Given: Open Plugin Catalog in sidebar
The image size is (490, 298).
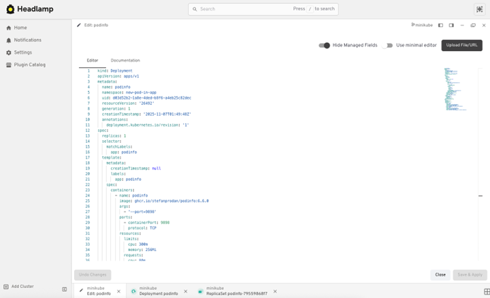Looking at the screenshot, I should pyautogui.click(x=29, y=65).
